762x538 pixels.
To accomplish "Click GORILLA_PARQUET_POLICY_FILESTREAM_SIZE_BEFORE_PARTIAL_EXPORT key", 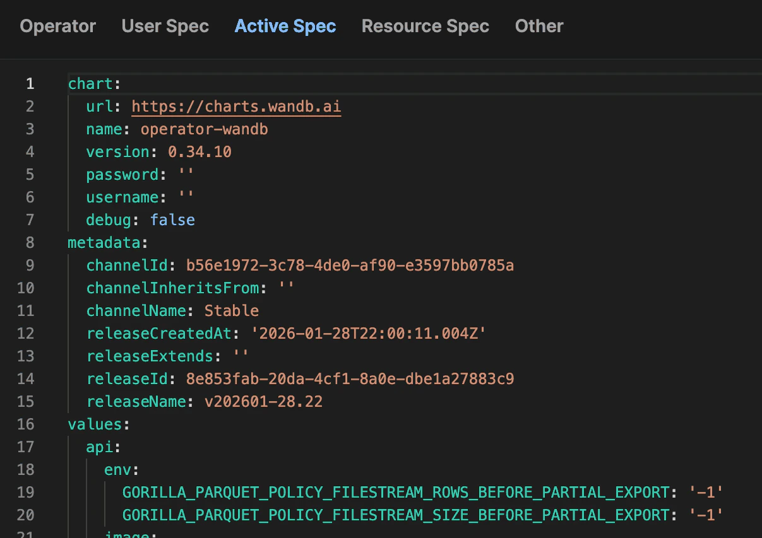I will pos(395,515).
